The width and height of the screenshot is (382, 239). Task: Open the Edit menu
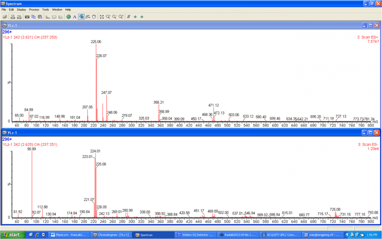coord(11,10)
